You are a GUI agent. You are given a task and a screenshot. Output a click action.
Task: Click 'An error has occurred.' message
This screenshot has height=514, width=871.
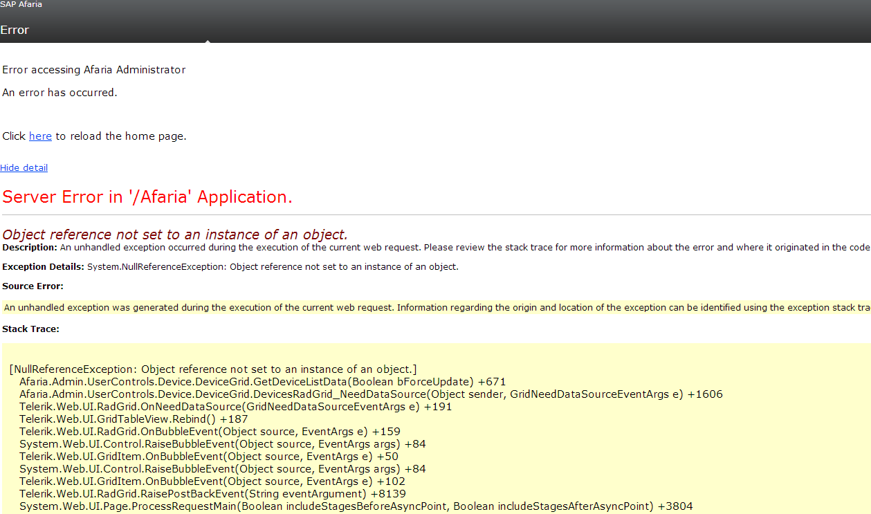[59, 93]
